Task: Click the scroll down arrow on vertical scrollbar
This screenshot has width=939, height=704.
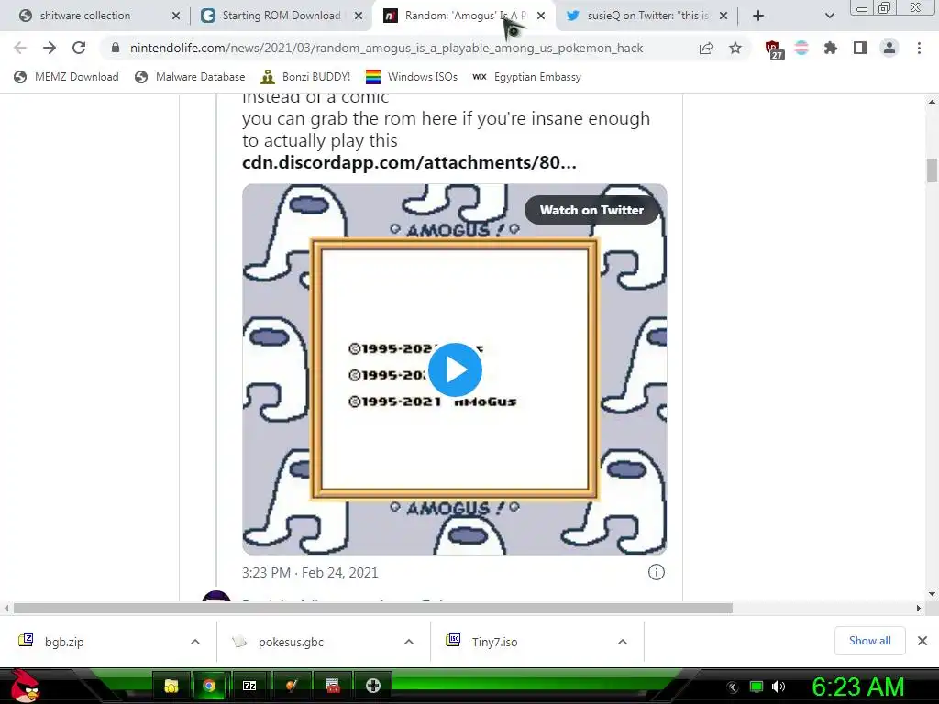Action: click(932, 594)
